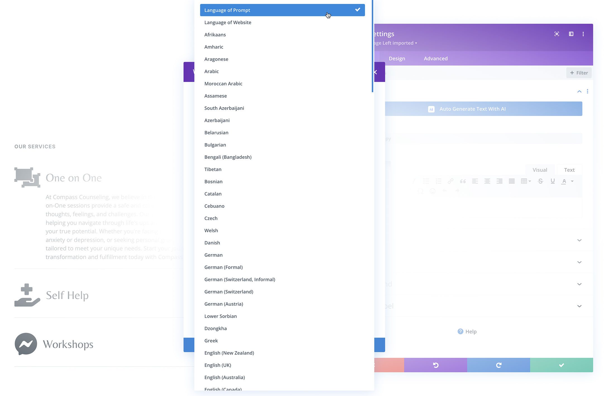The width and height of the screenshot is (614, 396).
Task: Expand the Language of Prompt dropdown
Action: 282,10
